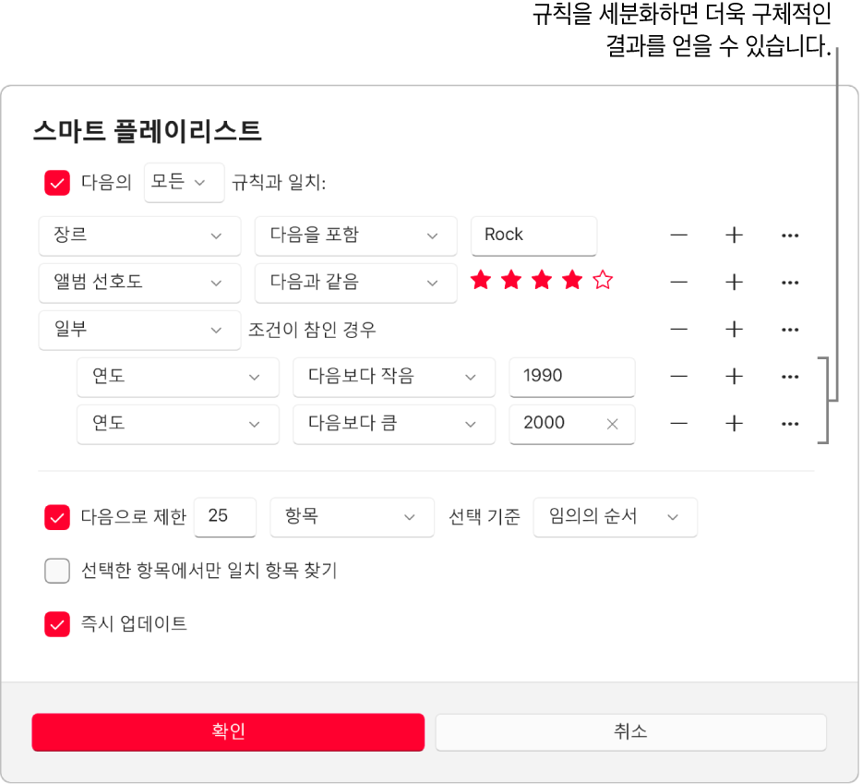Cancel the smart playlist dialog

(x=630, y=732)
